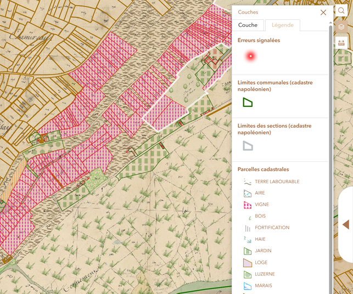The height and width of the screenshot is (294, 353).
Task: Click the grey Limites des sections symbol
Action: pyautogui.click(x=248, y=146)
